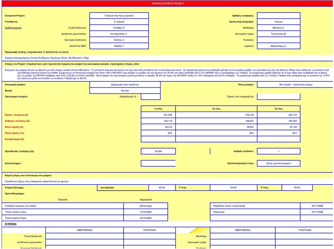
Task: Click the empty 'Πωλήσεις' field near Logistics
Action: click(x=279, y=40)
